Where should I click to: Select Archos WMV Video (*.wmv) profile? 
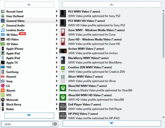click(111, 51)
